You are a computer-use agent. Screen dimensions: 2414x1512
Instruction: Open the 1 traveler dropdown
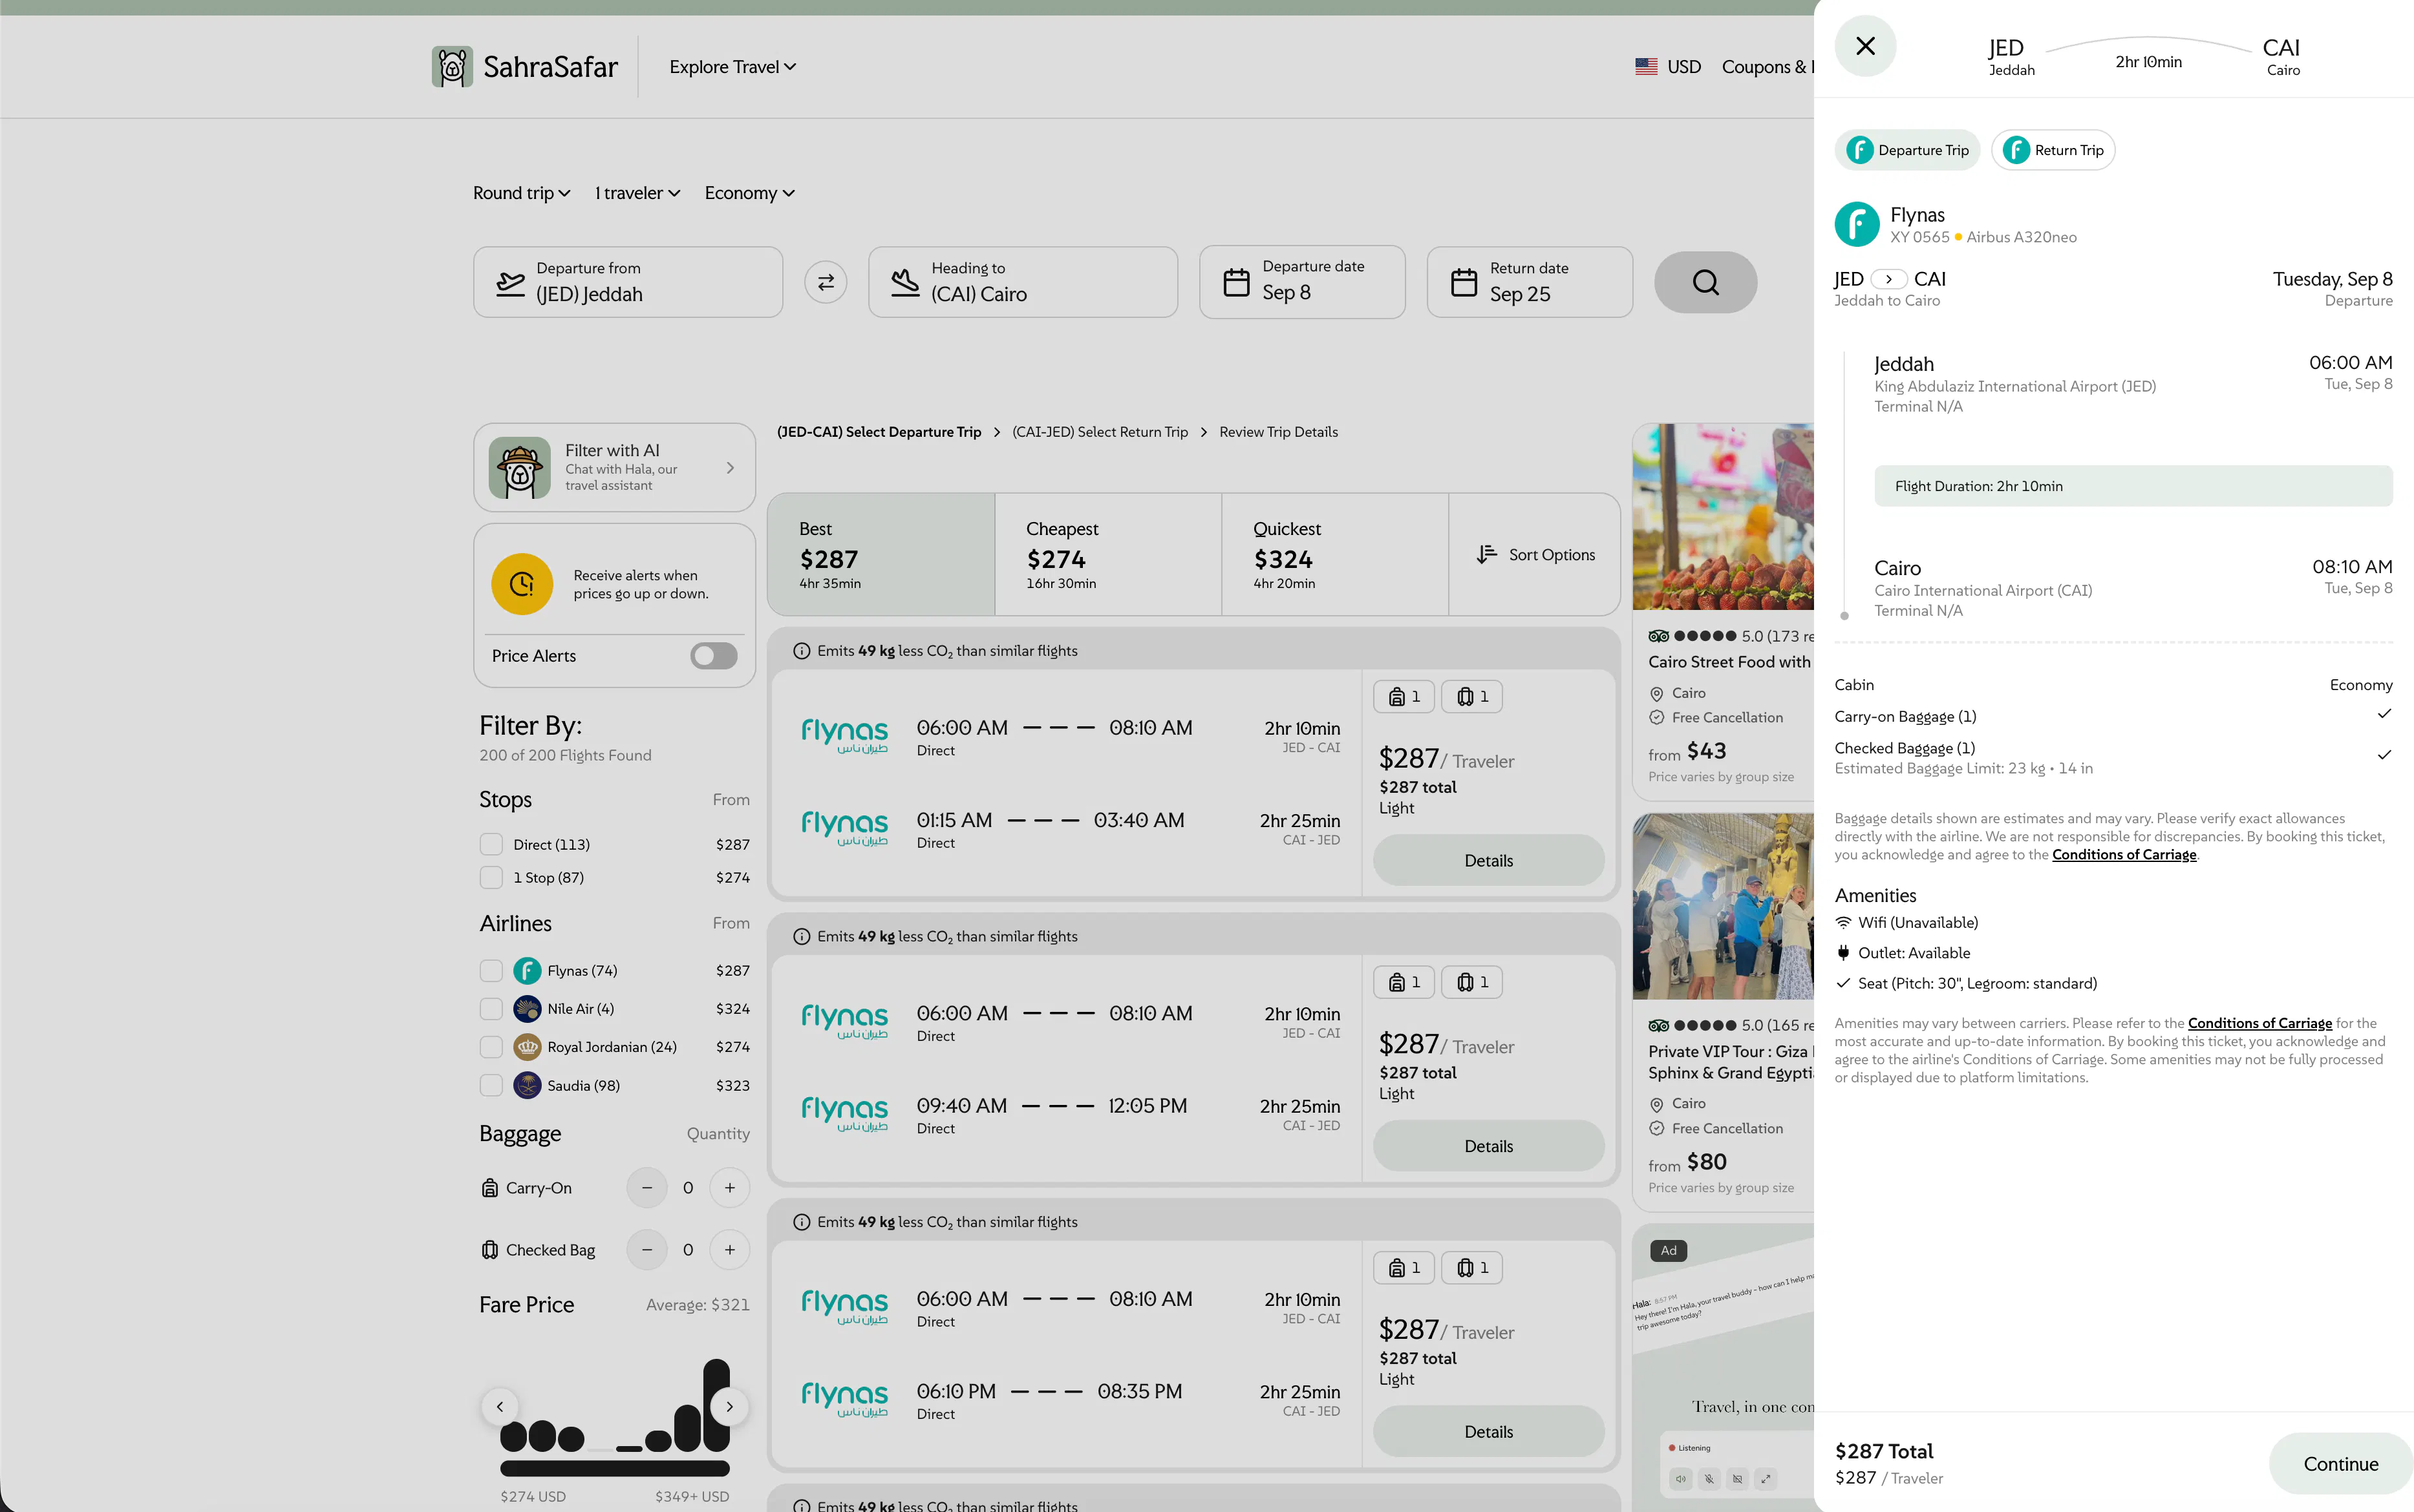[x=637, y=193]
